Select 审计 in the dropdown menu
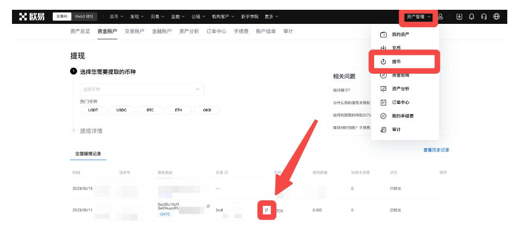 (x=396, y=129)
